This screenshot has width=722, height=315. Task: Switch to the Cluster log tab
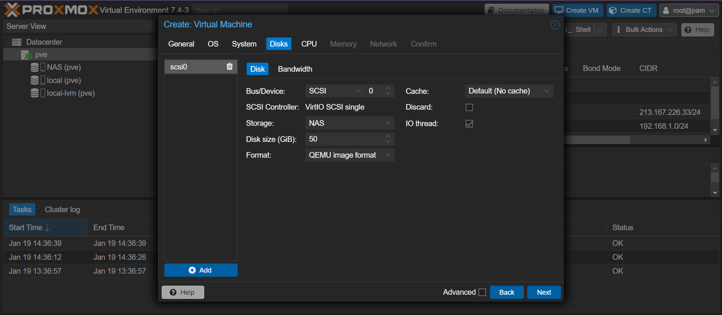(x=62, y=209)
